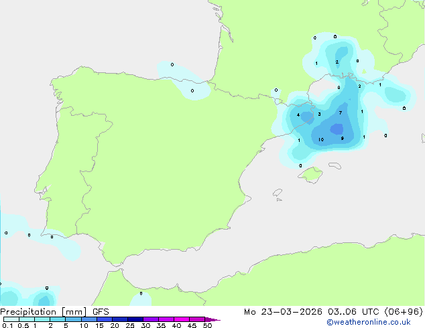Click the '7' precipitation value on the map

(x=341, y=113)
